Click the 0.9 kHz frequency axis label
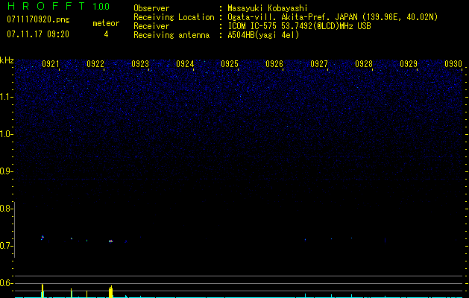 pos(6,171)
